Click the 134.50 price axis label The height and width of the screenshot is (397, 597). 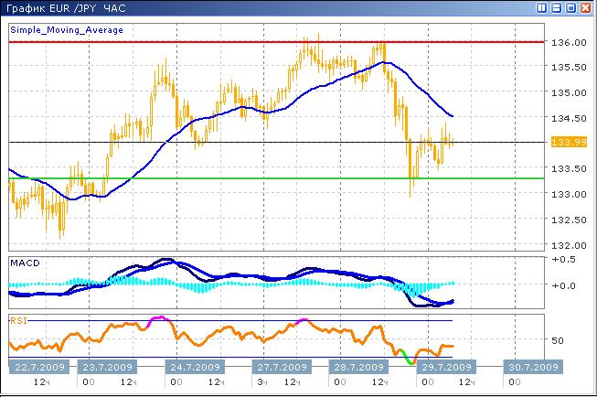tap(569, 118)
